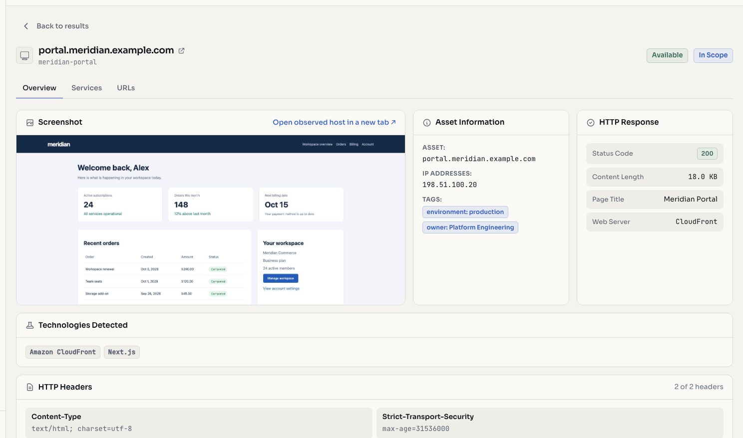
Task: Click the info icon by Asset Information
Action: tap(427, 122)
